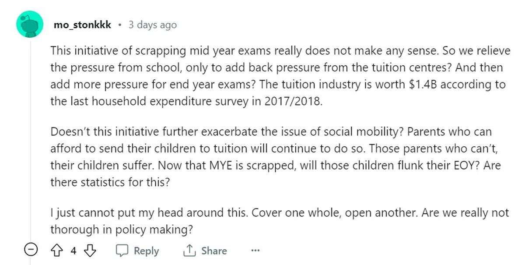Open the Snoo avatar of mo_stonkkk
Image resolution: width=525 pixels, height=265 pixels.
[x=30, y=24]
